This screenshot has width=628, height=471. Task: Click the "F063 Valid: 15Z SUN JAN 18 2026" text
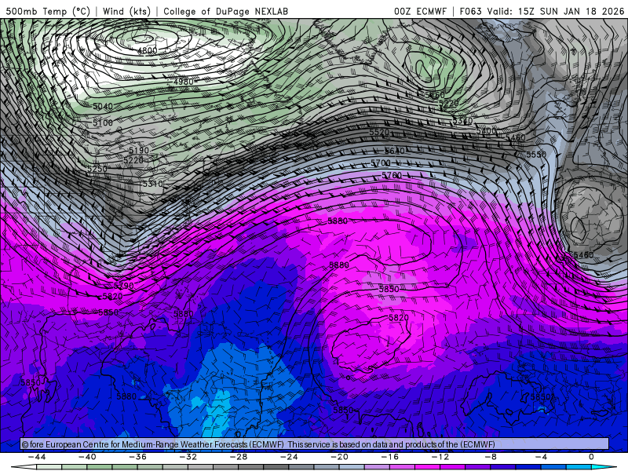tap(542, 11)
